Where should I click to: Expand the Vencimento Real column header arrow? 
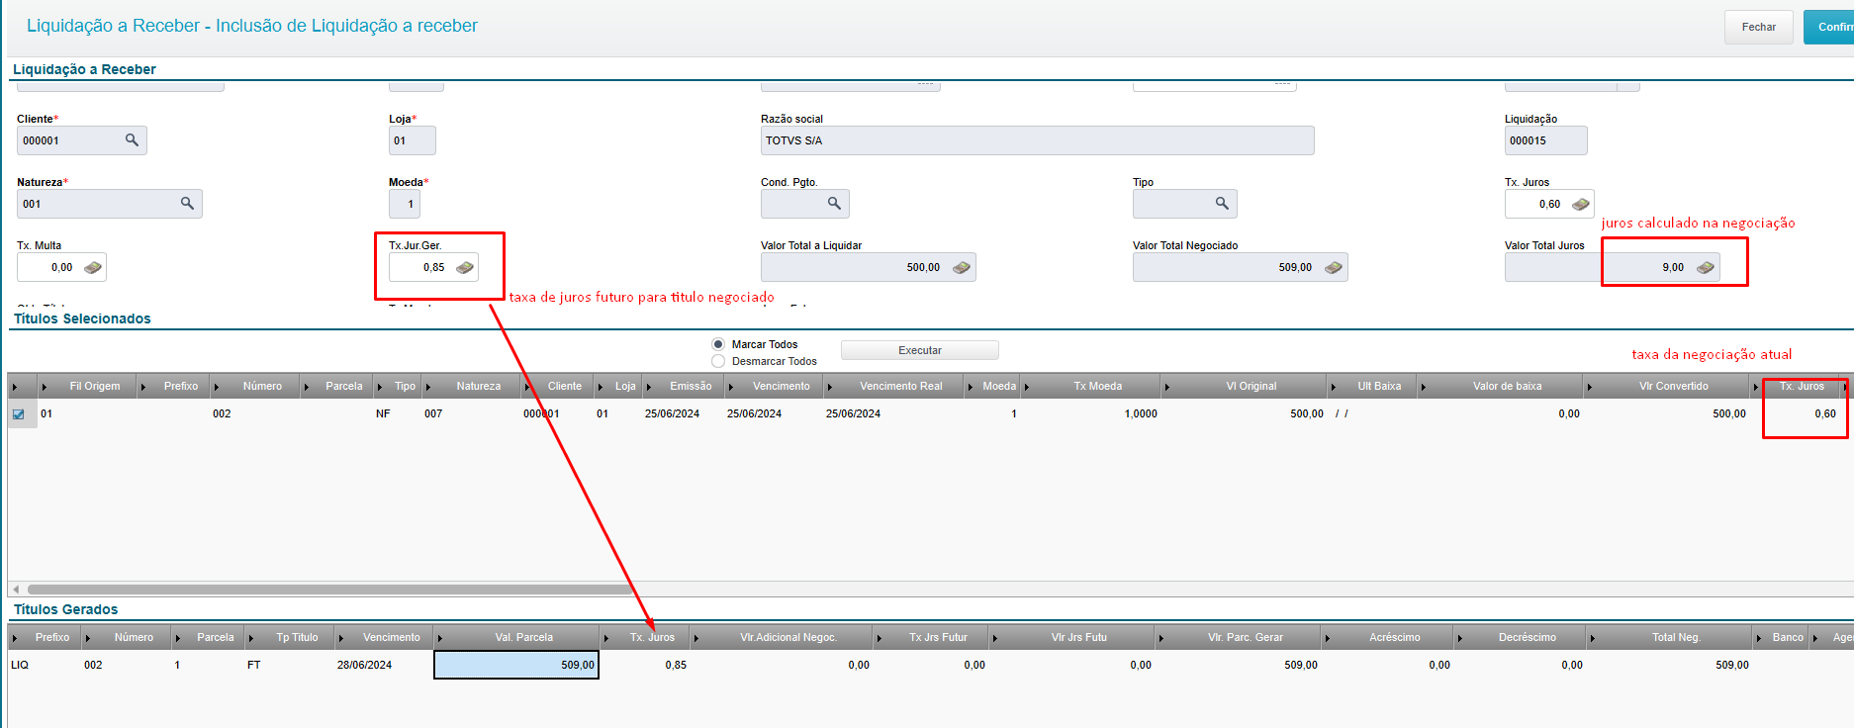click(830, 387)
